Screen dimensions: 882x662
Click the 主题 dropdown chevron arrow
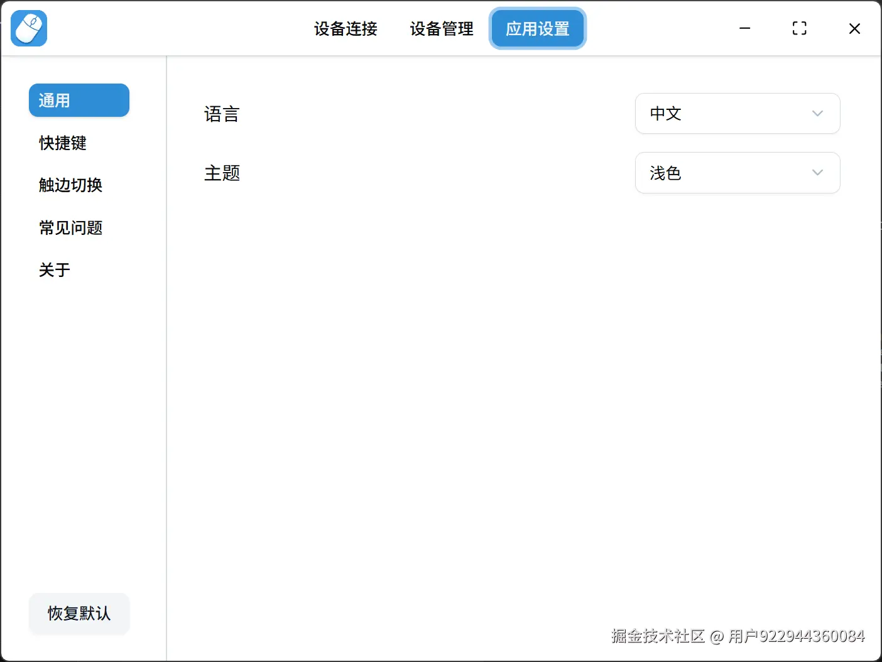817,173
